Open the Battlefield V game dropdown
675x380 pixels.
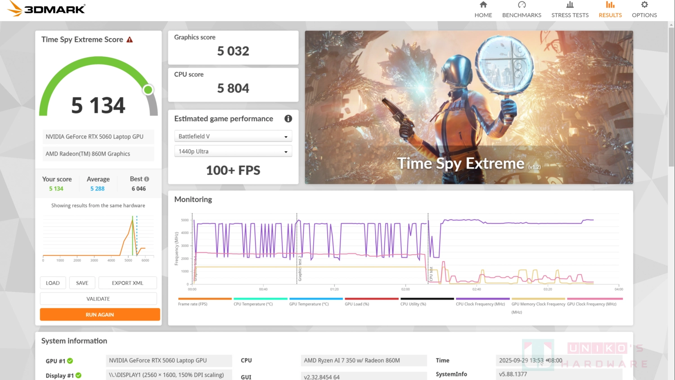point(233,136)
